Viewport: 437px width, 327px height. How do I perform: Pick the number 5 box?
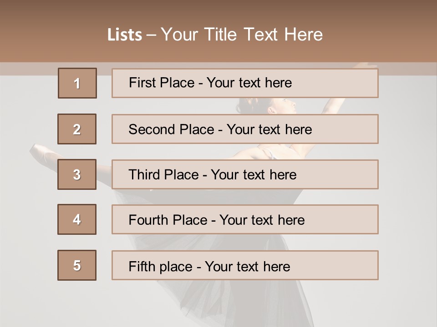pyautogui.click(x=77, y=265)
